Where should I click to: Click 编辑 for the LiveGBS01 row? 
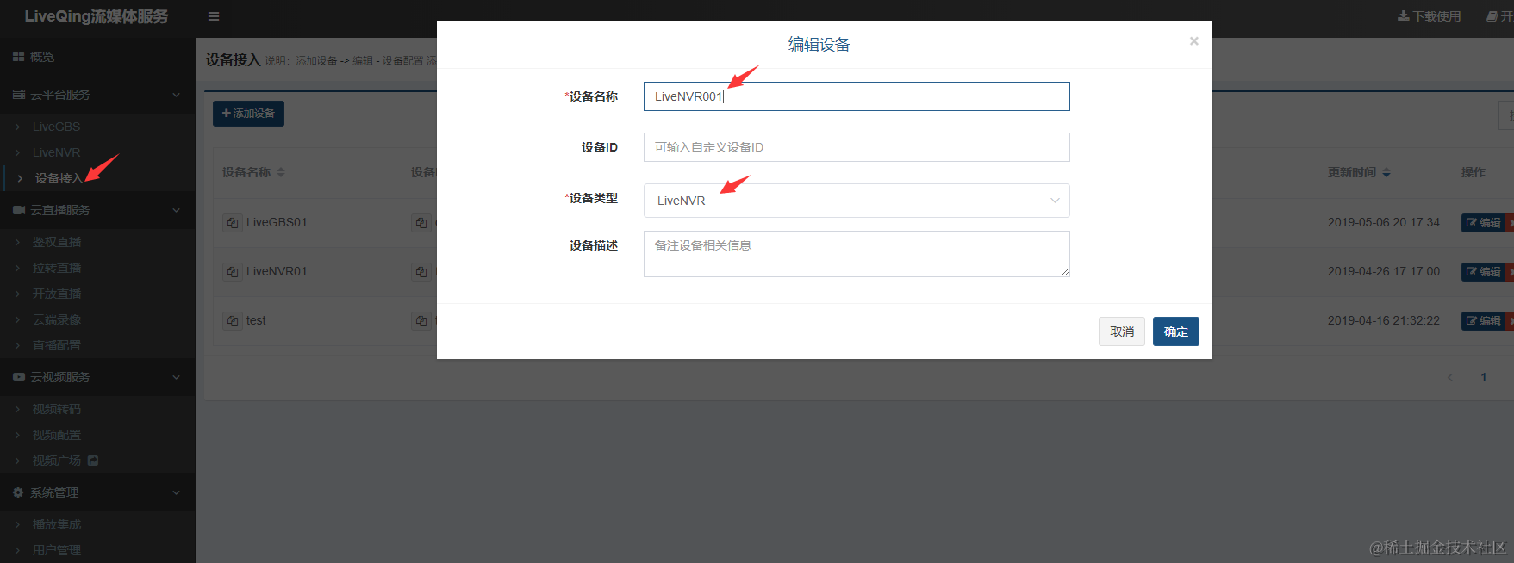click(x=1483, y=223)
